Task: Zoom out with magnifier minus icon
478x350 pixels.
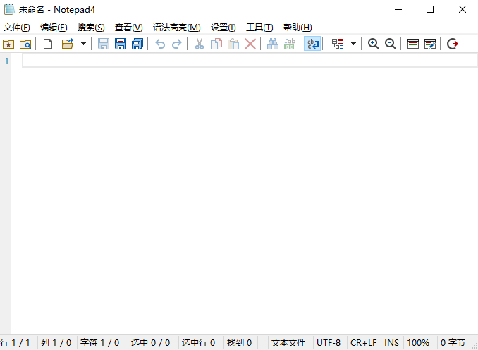Action: coord(390,44)
